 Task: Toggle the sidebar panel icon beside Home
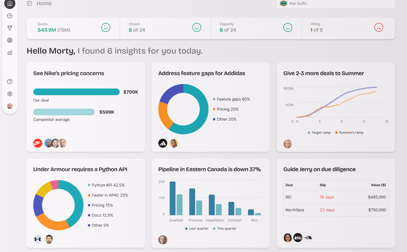click(x=29, y=3)
